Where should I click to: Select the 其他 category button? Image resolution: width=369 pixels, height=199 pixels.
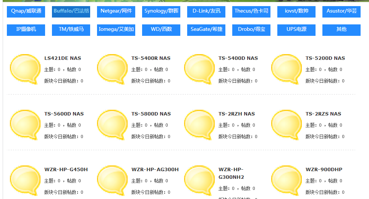point(341,30)
